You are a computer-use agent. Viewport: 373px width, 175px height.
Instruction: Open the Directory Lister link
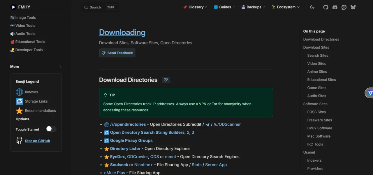point(125,149)
